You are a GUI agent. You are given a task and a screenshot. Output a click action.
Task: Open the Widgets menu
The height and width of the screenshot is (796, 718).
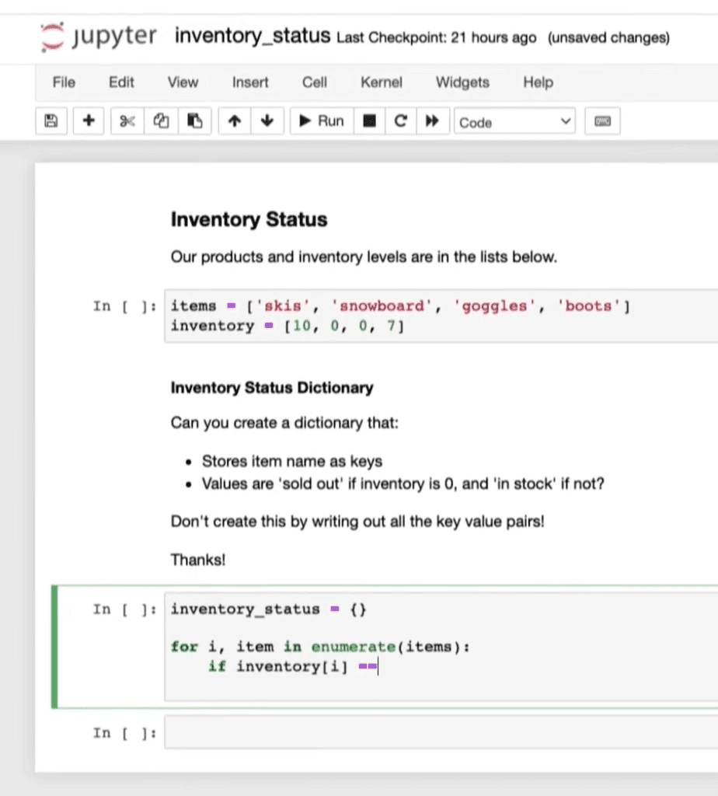click(462, 82)
